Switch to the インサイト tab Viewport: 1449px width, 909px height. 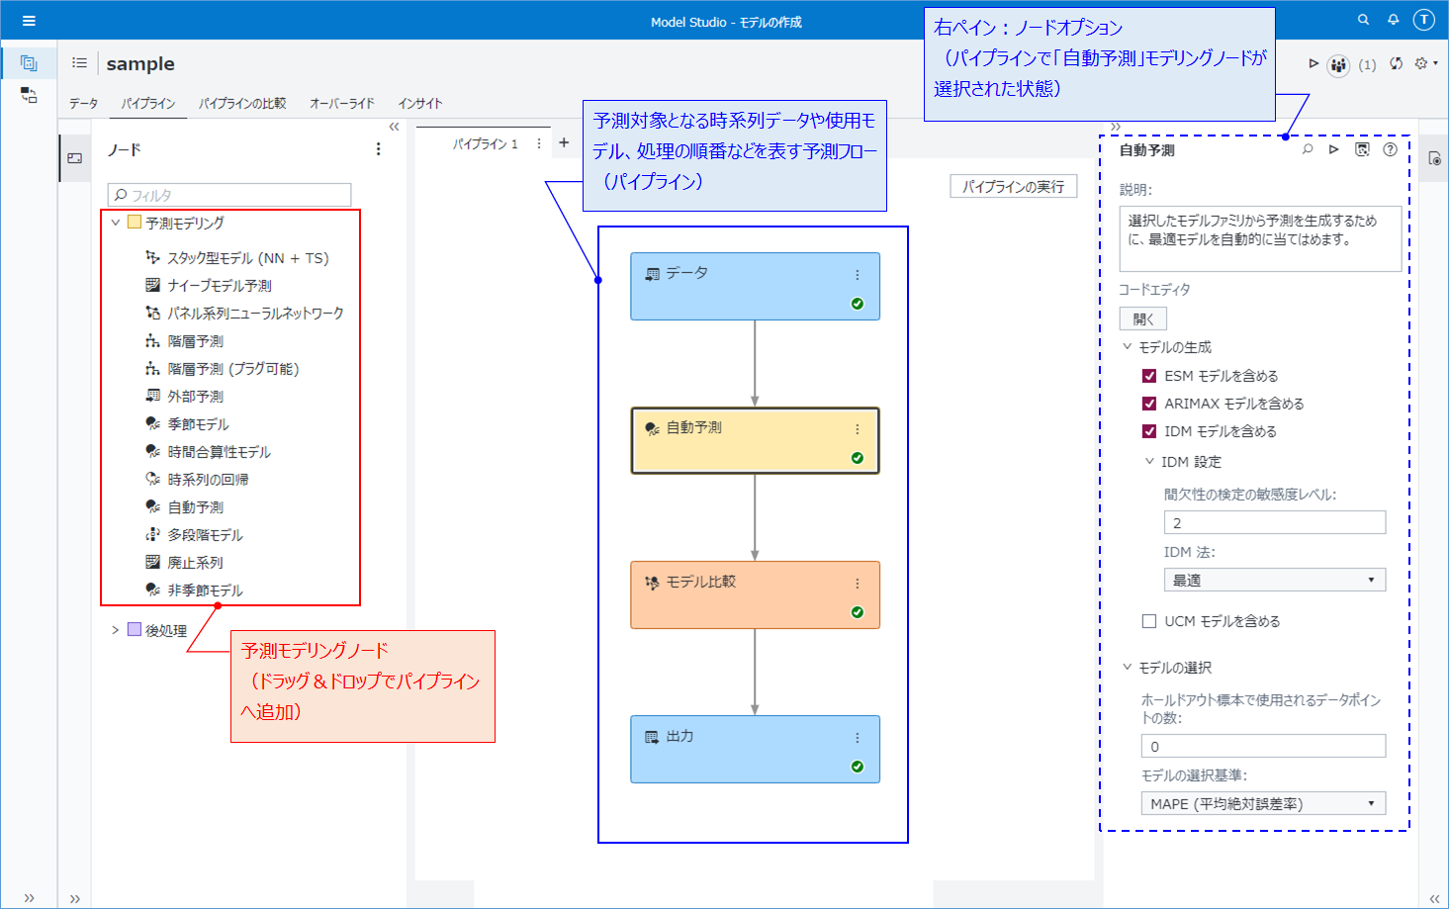pyautogui.click(x=420, y=103)
